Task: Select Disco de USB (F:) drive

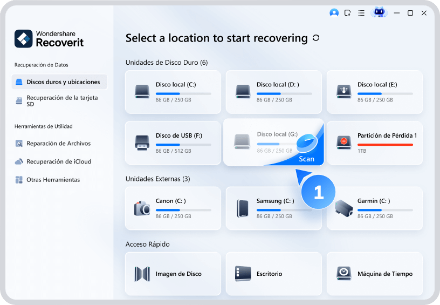Action: tap(173, 143)
